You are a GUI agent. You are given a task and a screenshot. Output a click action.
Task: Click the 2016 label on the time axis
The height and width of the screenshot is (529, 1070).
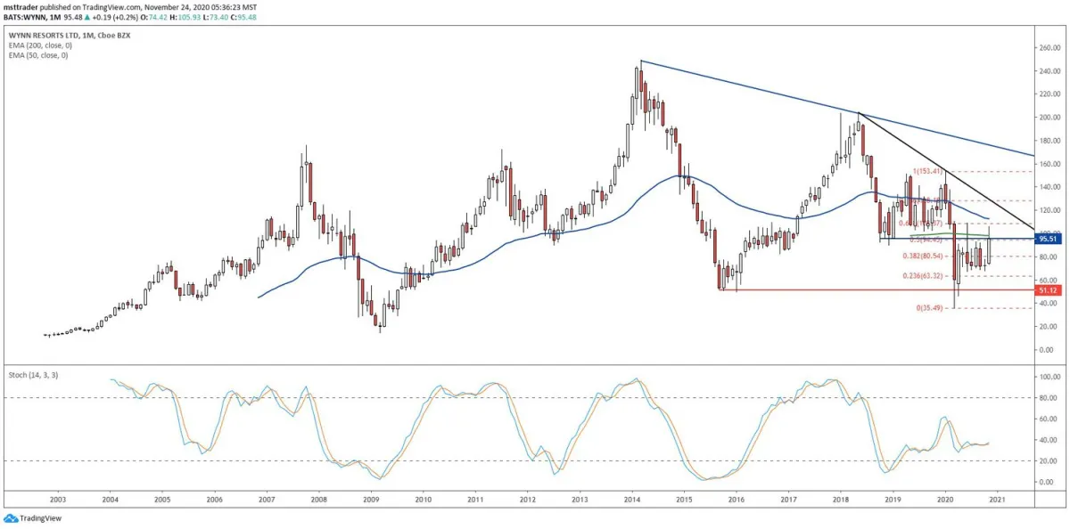click(x=736, y=501)
